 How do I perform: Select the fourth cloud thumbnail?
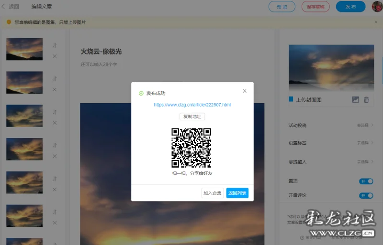click(24, 149)
